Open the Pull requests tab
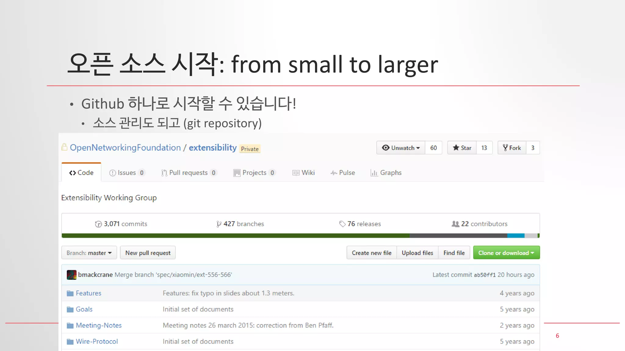The height and width of the screenshot is (351, 625). click(x=189, y=173)
